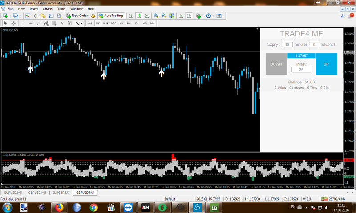Select the Equidistant Channel tool

(x=46, y=24)
